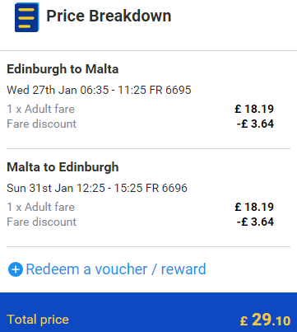Click the Sun 31st Jan flight details
This screenshot has height=332, width=297.
tap(97, 188)
